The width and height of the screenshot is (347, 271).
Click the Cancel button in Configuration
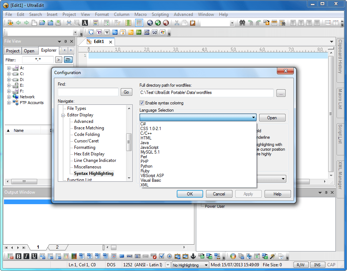[219, 194]
